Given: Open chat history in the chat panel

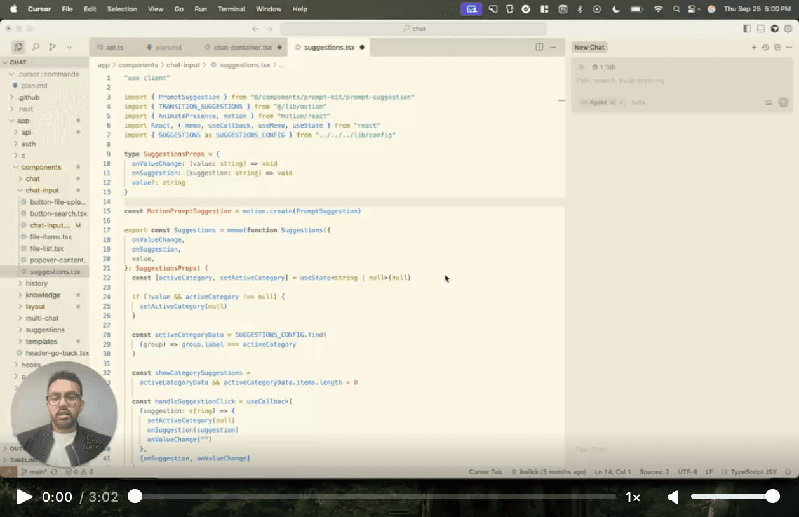Looking at the screenshot, I should (x=765, y=48).
